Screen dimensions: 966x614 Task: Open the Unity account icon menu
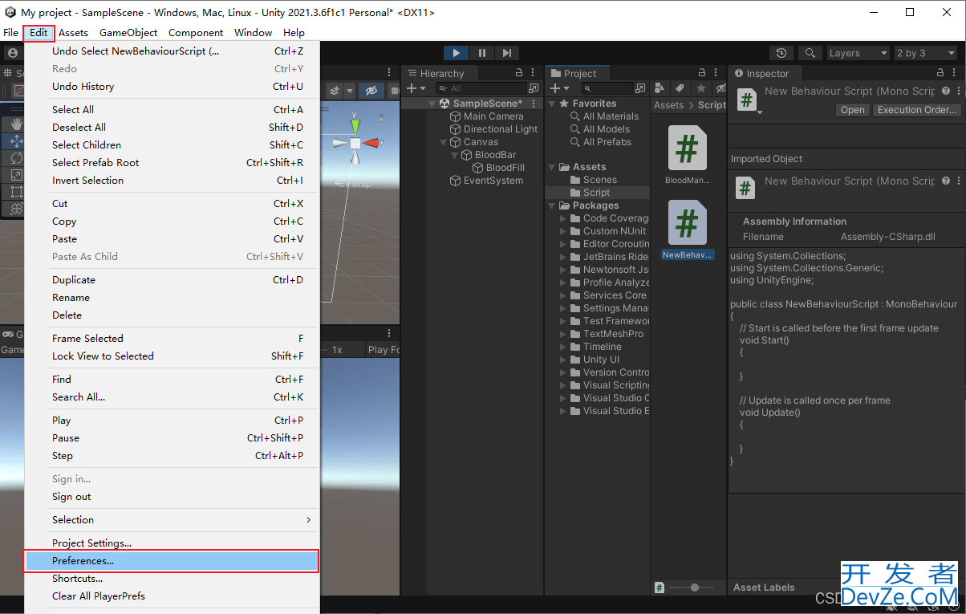click(12, 53)
